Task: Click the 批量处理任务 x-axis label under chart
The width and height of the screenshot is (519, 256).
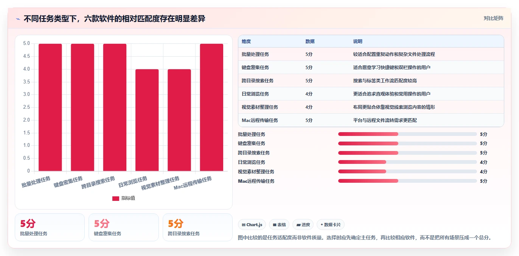Action: pos(36,182)
